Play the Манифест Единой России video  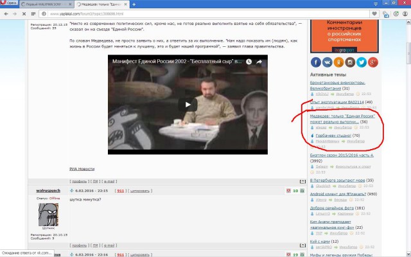188,105
